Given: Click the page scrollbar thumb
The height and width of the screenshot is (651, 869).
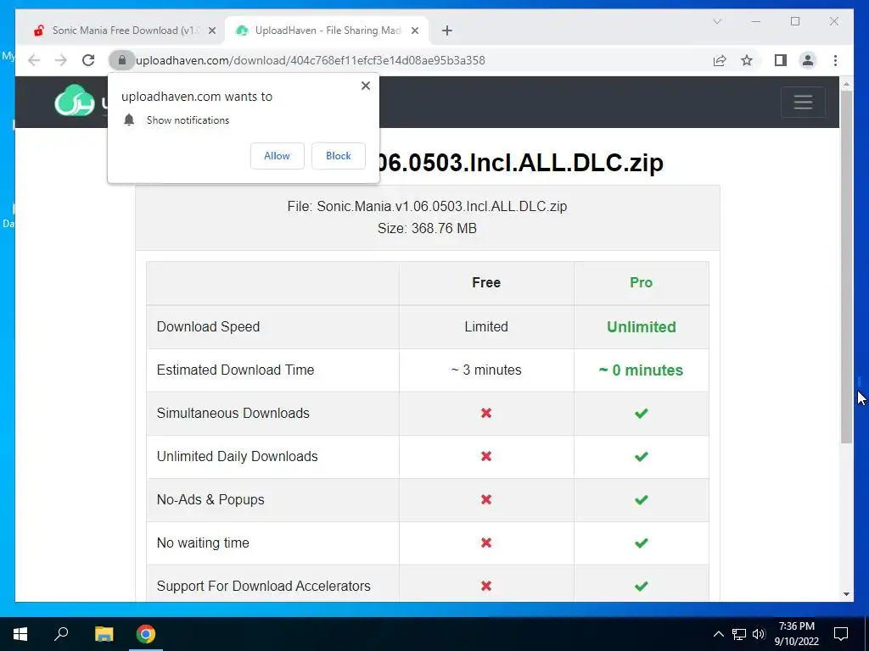Looking at the screenshot, I should coord(846,265).
